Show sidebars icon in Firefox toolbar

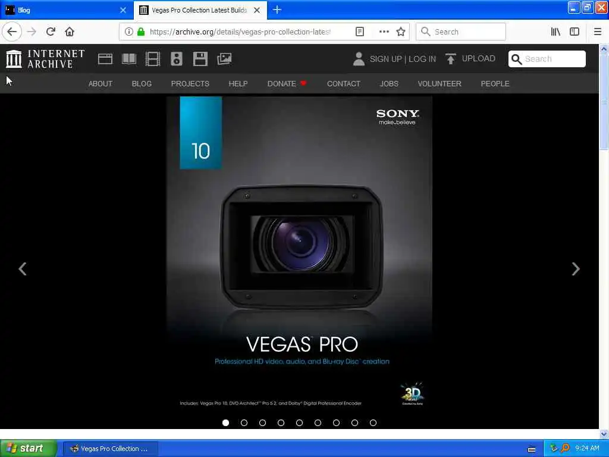tap(575, 32)
